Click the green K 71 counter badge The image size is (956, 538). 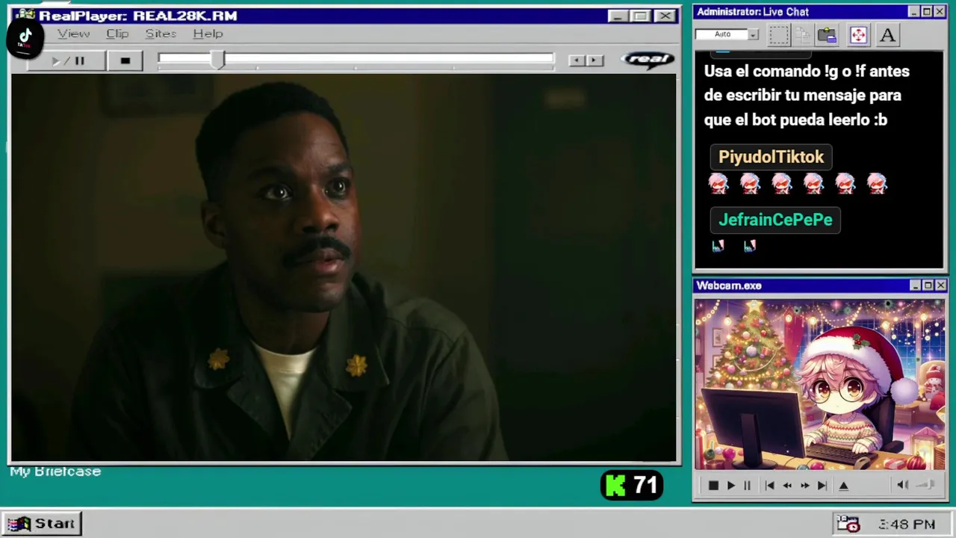click(632, 486)
